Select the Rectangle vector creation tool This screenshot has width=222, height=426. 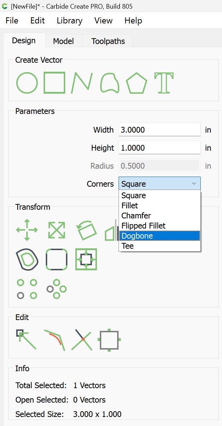coord(54,83)
